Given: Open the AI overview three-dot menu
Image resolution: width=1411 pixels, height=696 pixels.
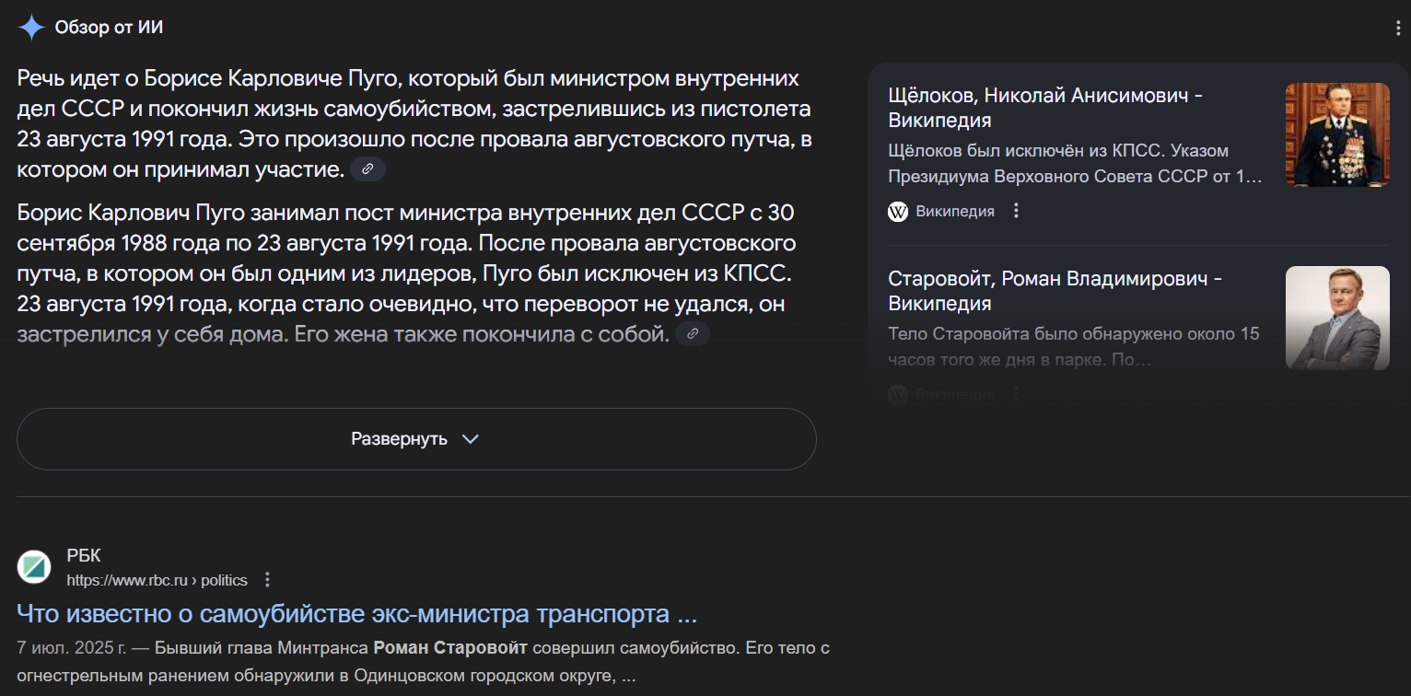Looking at the screenshot, I should 1399,29.
